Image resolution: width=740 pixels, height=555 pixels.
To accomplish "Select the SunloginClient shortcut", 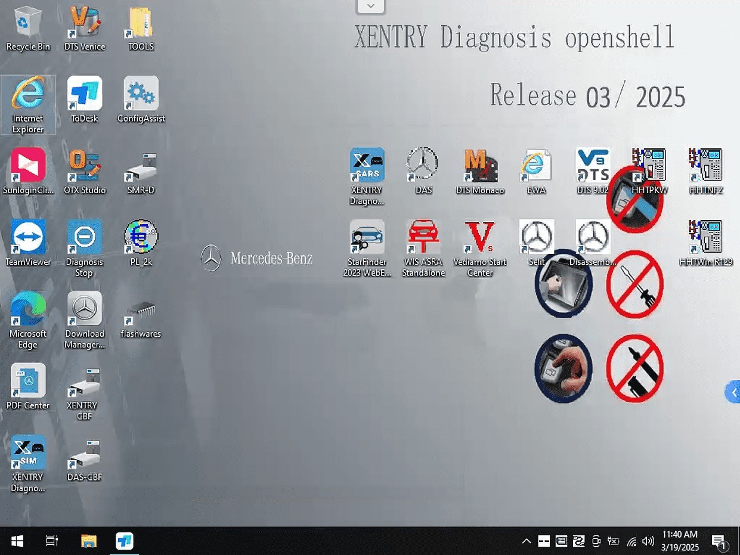I will pos(28,172).
